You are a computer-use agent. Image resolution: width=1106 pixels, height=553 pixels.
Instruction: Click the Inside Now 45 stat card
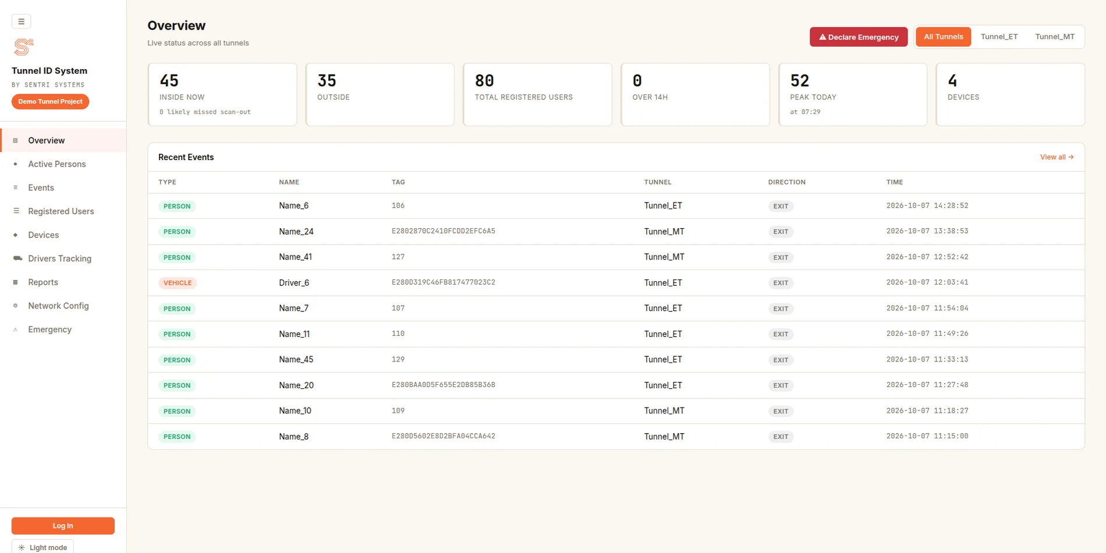tap(222, 94)
